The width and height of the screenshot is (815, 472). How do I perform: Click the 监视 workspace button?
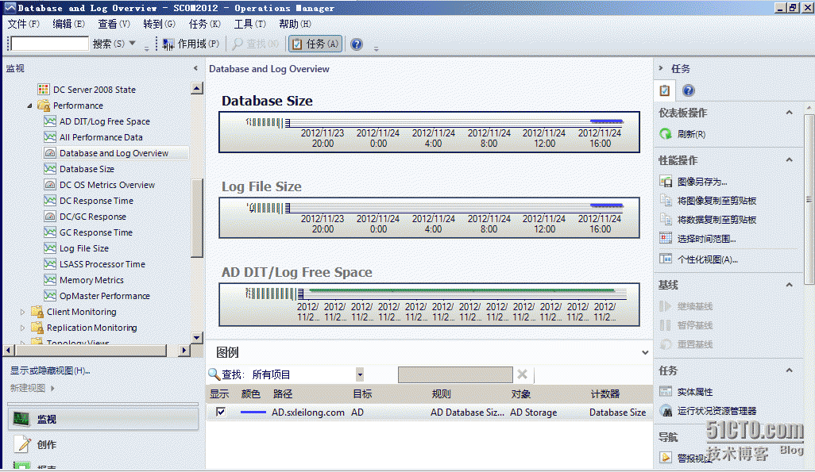click(103, 419)
